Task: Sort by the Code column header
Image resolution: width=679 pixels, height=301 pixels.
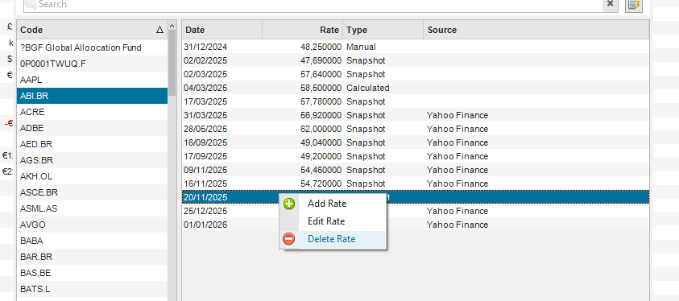Action: [x=92, y=30]
